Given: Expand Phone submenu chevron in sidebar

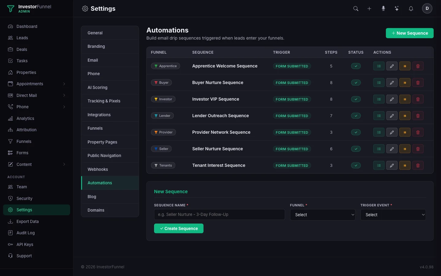Looking at the screenshot, I should pyautogui.click(x=64, y=107).
